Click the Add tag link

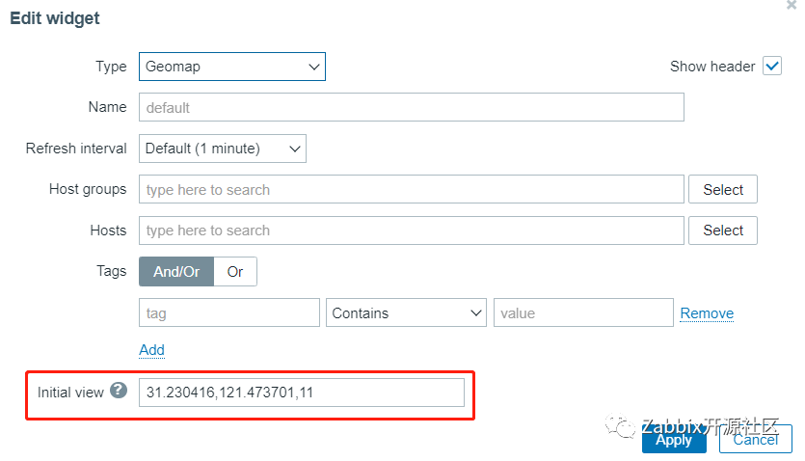point(152,350)
